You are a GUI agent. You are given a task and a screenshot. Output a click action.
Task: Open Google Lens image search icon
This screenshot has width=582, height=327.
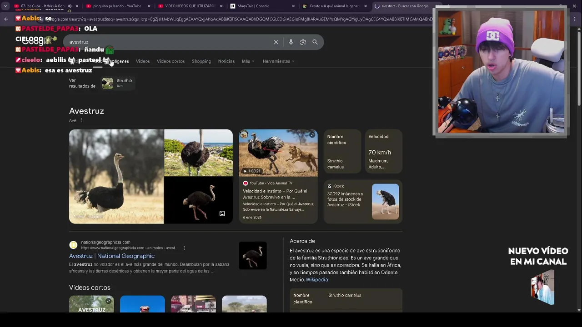303,42
